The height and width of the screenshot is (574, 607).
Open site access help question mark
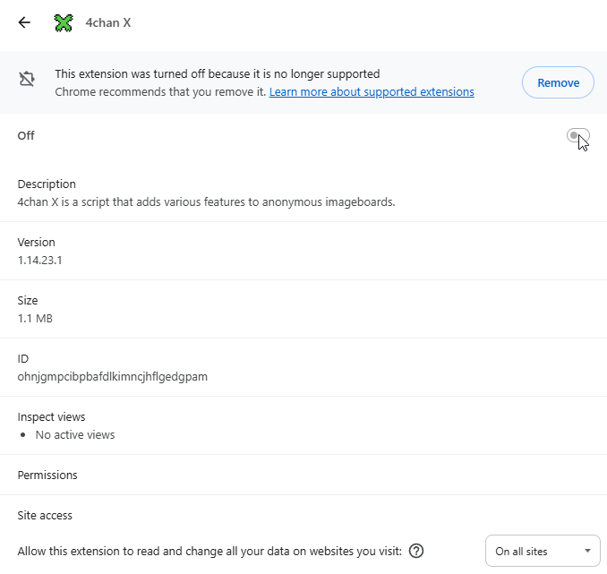(416, 551)
